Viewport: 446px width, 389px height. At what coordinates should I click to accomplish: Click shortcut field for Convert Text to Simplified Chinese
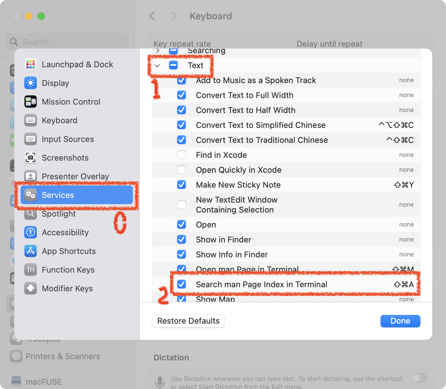click(x=396, y=125)
